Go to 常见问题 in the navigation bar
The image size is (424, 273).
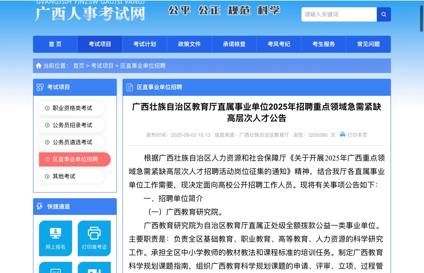coord(368,44)
